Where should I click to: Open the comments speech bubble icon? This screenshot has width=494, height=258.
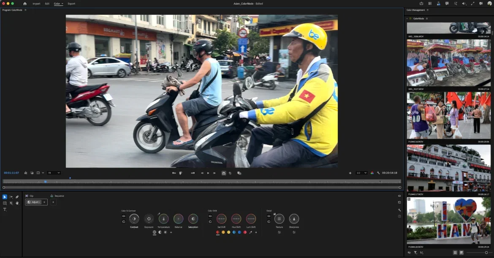[x=447, y=3]
